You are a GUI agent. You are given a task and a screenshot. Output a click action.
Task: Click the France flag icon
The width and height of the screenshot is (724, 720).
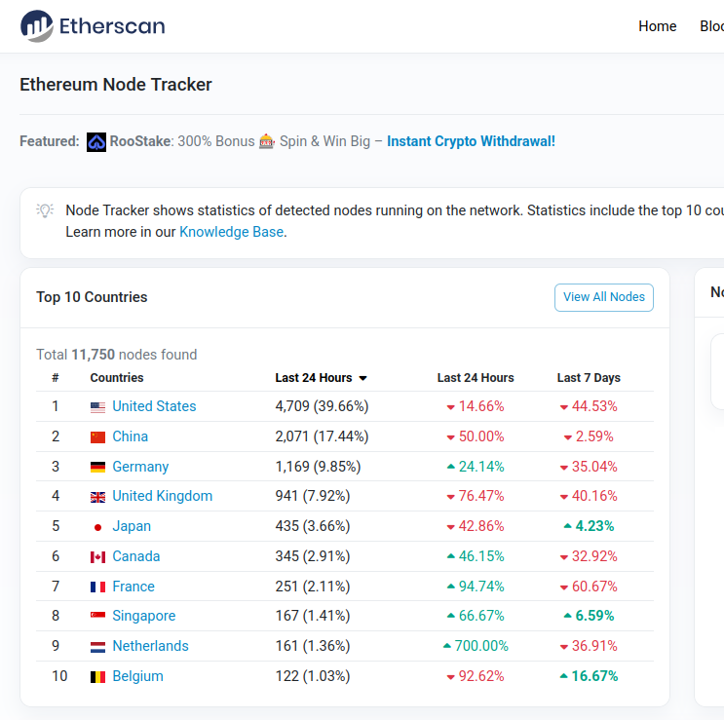pyautogui.click(x=97, y=587)
